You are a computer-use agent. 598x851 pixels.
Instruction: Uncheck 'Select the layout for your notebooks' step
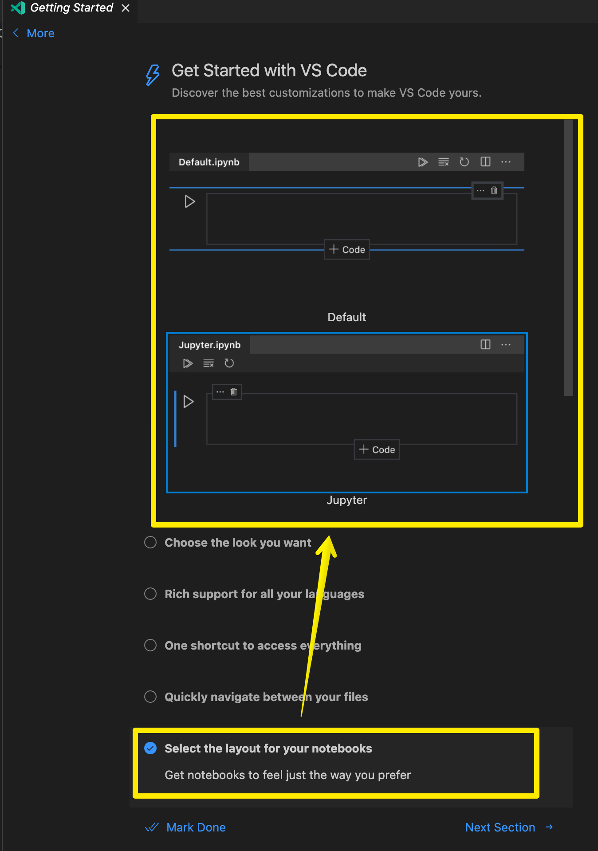point(150,748)
